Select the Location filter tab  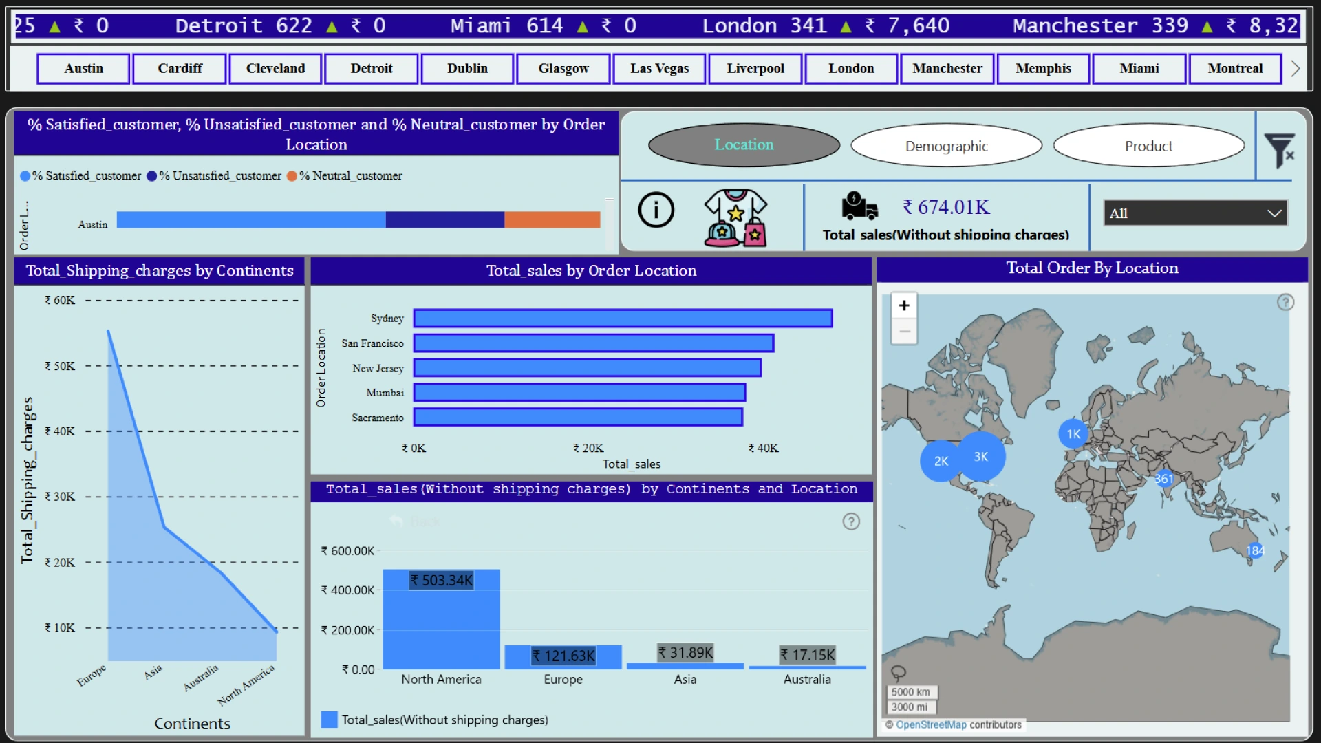pos(742,144)
